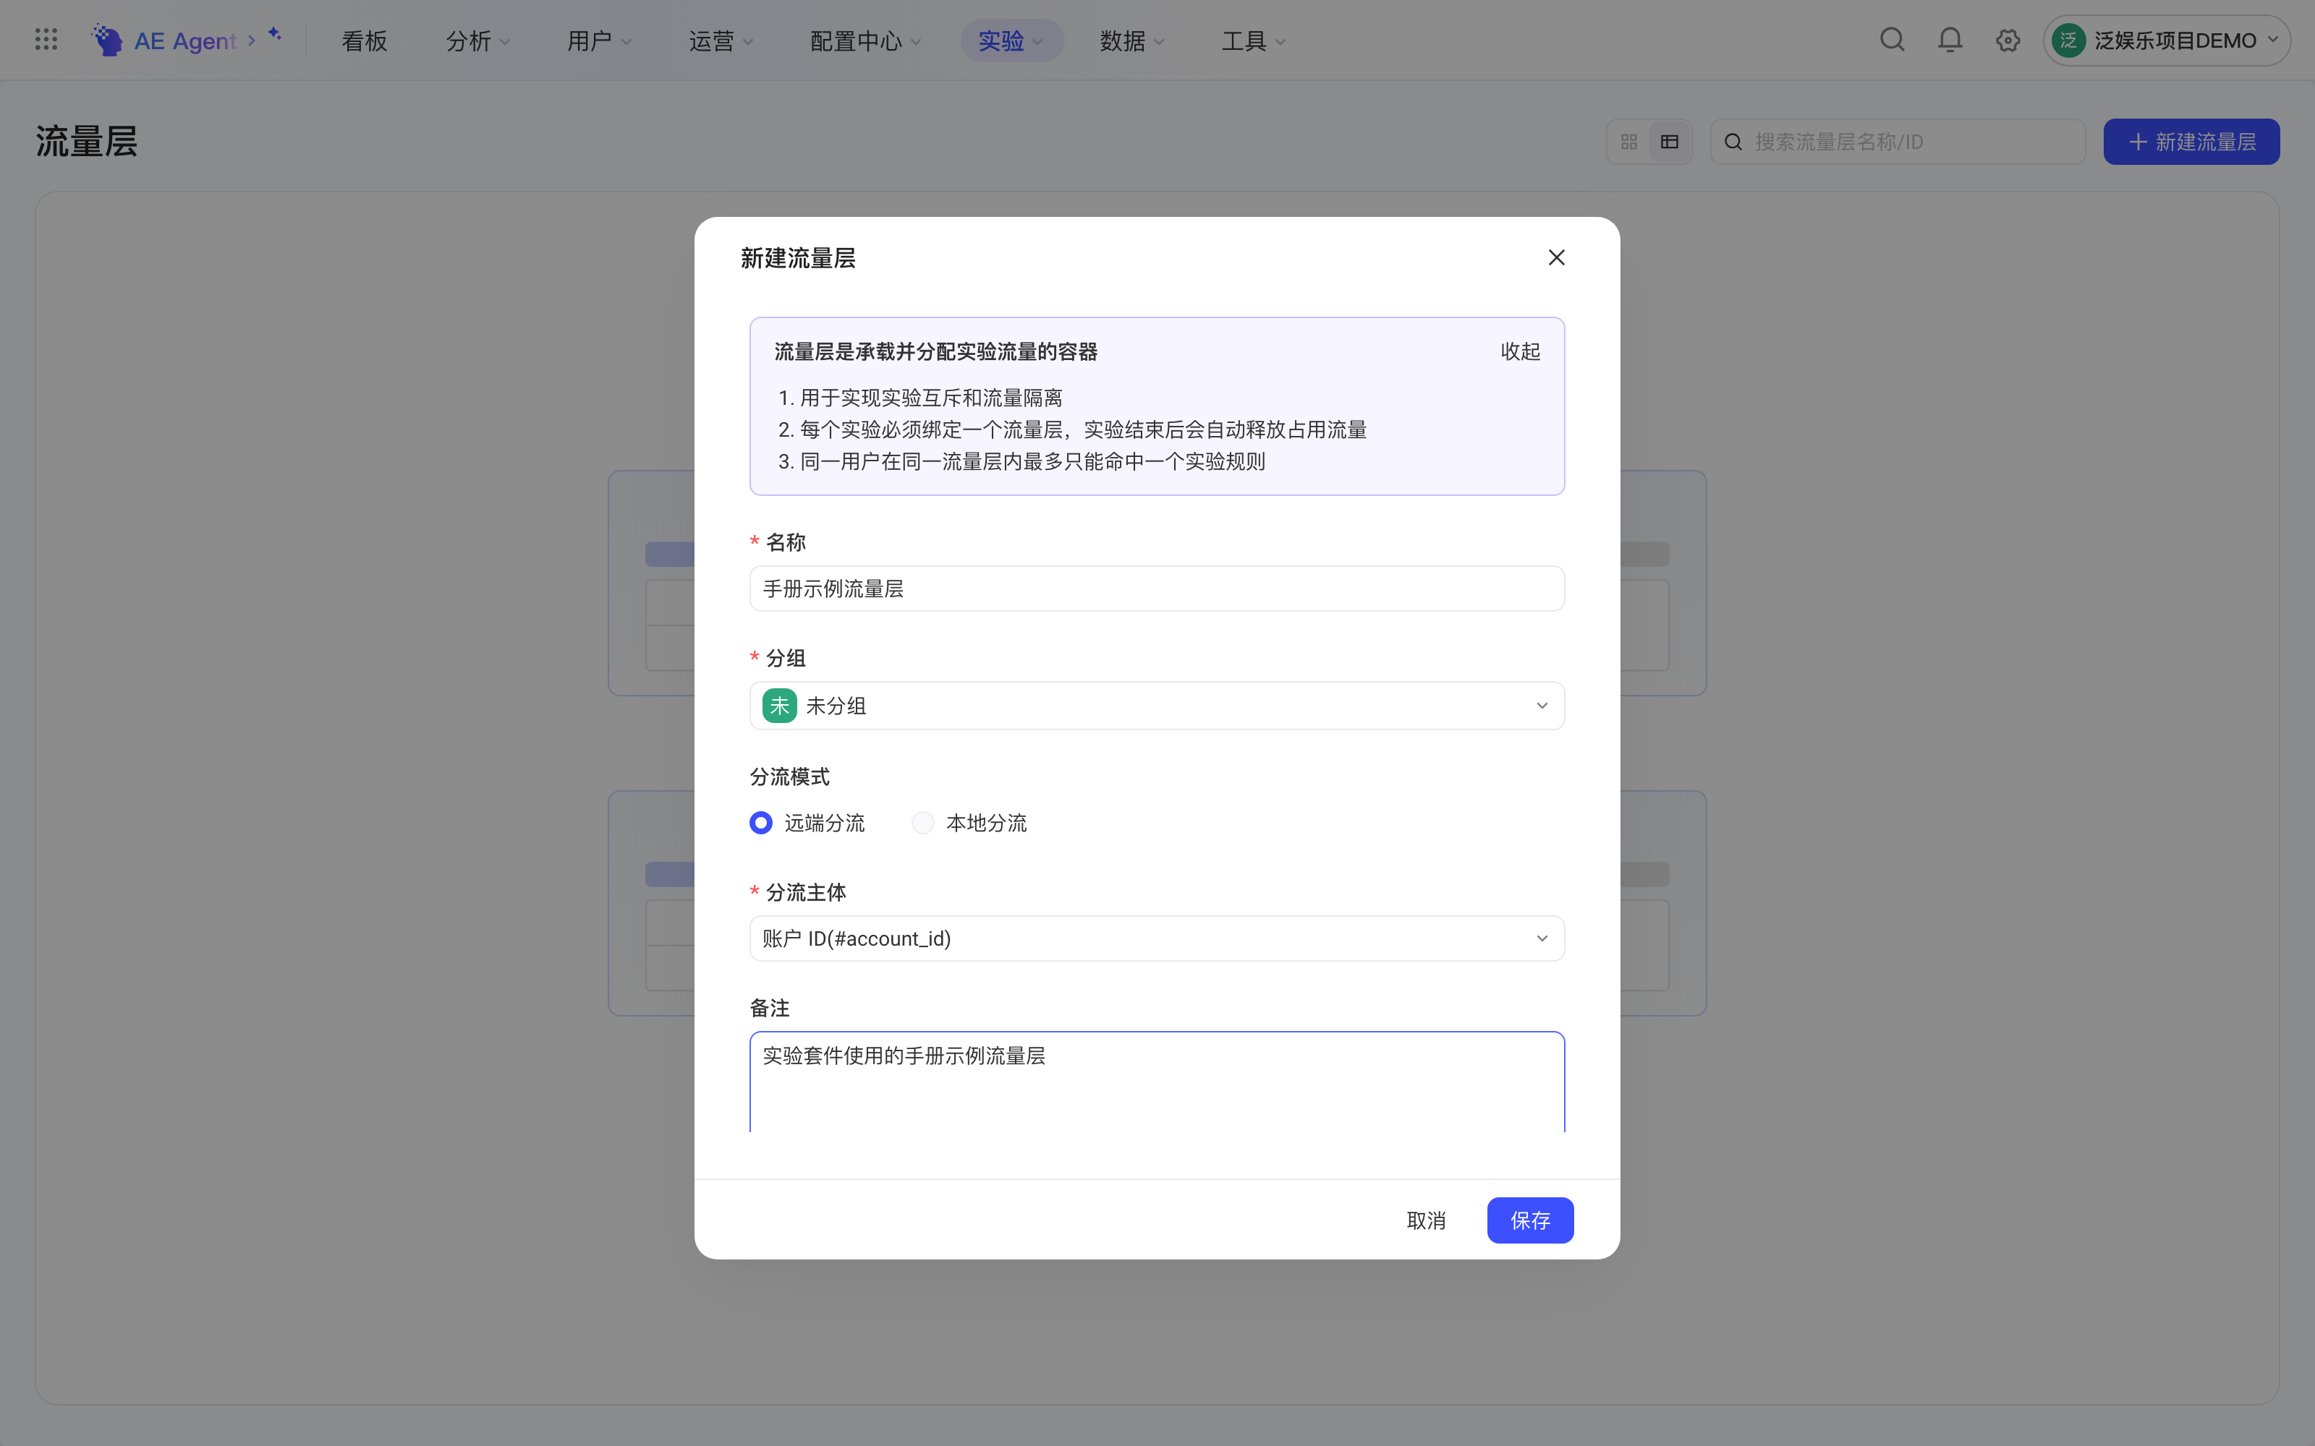Viewport: 2315px width, 1446px height.
Task: Click the 新建流量层 button
Action: point(2191,142)
